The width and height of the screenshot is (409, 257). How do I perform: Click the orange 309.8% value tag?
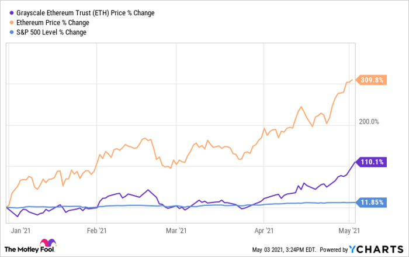370,80
